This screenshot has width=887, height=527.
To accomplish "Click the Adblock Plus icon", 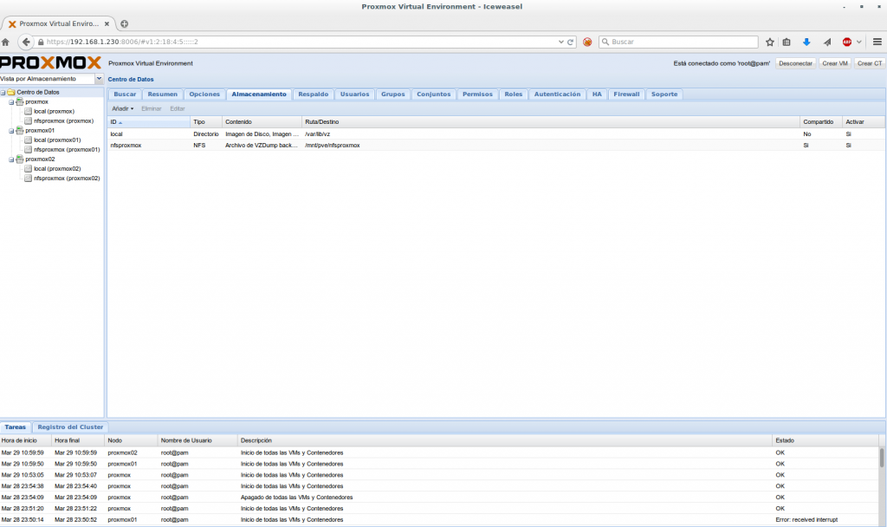I will point(846,42).
